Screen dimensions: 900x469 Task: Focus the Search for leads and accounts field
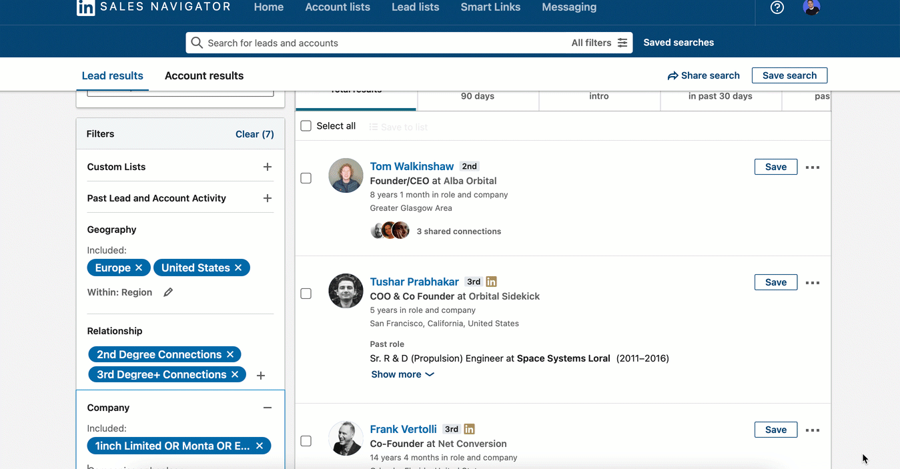[409, 43]
